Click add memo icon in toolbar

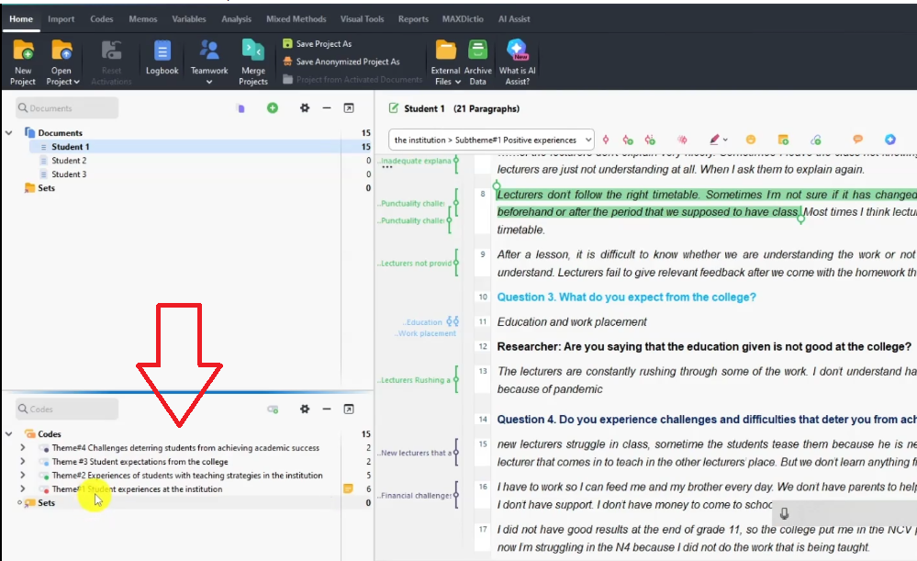click(x=783, y=140)
